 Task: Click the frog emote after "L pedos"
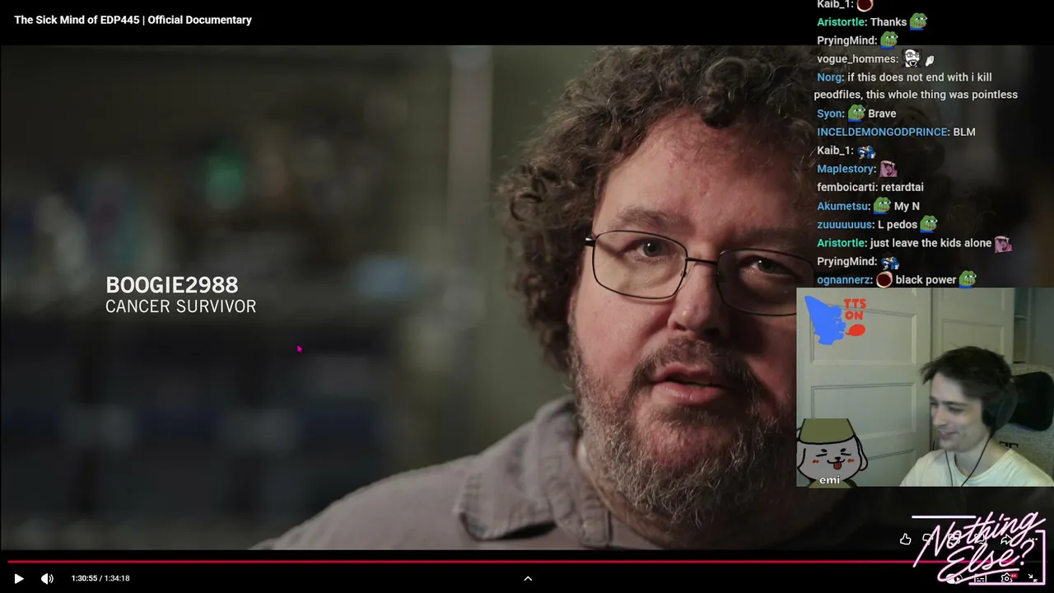929,223
